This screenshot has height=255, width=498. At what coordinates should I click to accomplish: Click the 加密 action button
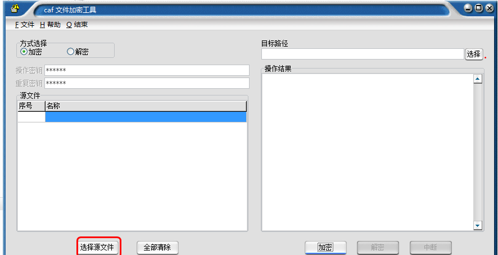tap(325, 247)
